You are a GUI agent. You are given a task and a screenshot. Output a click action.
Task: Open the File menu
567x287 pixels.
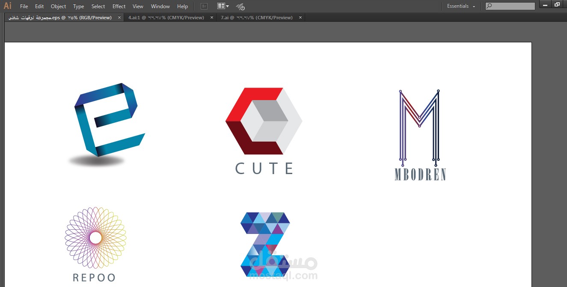tap(24, 6)
